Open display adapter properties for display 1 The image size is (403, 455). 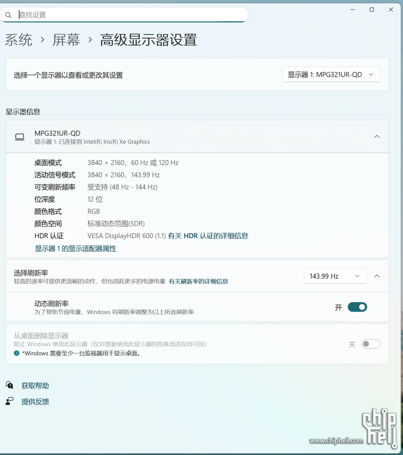click(76, 248)
